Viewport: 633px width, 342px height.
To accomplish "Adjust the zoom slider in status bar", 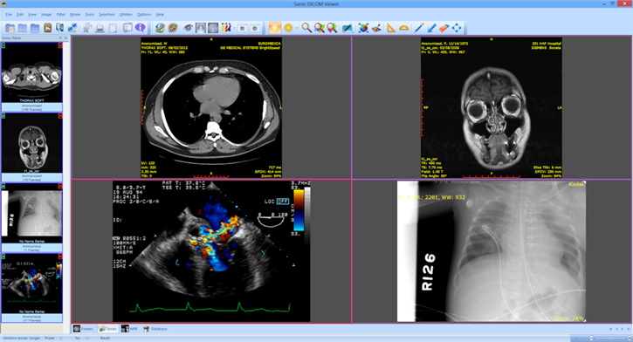I will (x=610, y=338).
